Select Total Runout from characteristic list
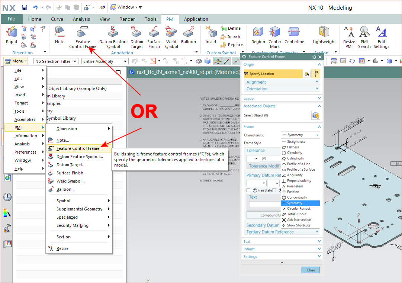The image size is (402, 283). [300, 214]
